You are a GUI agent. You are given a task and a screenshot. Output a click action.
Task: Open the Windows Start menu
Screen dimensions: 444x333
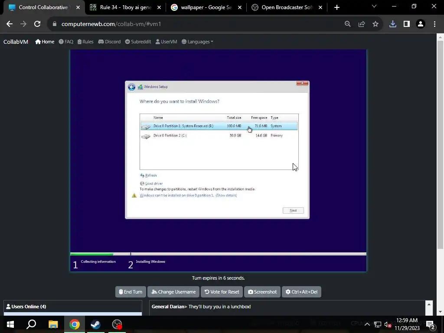pyautogui.click(x=10, y=324)
